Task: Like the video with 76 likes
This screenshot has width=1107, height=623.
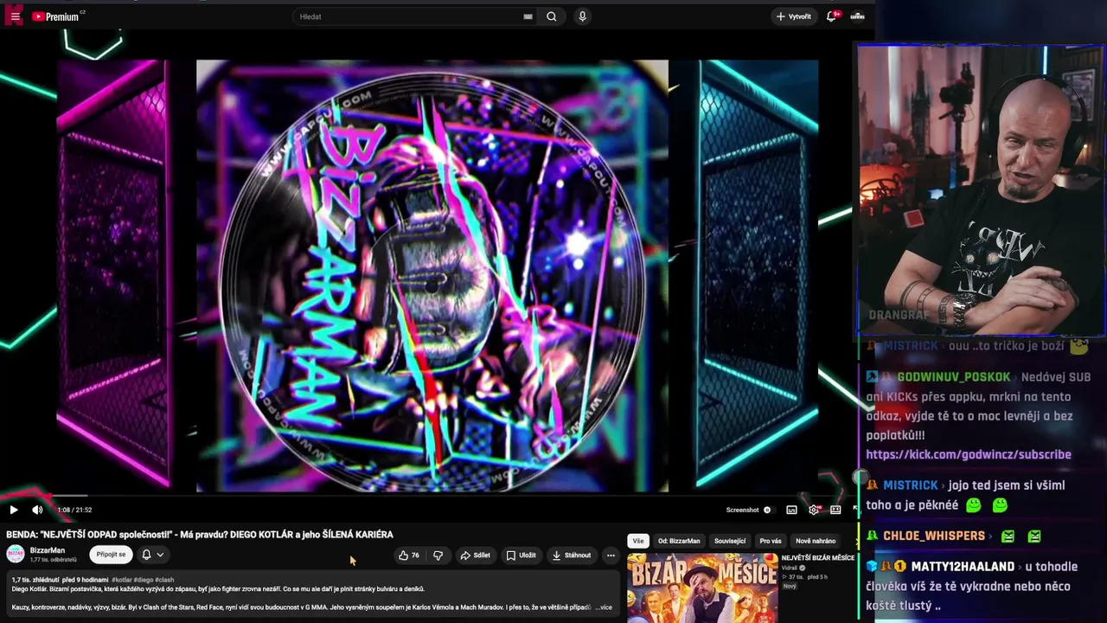Action: 409,556
